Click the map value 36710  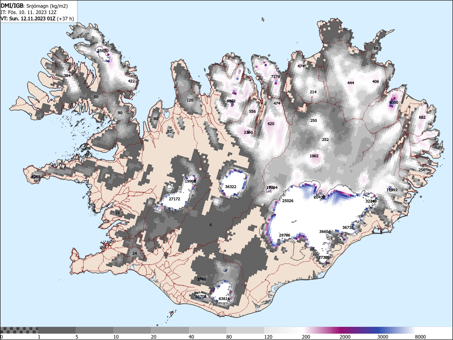tap(348, 228)
